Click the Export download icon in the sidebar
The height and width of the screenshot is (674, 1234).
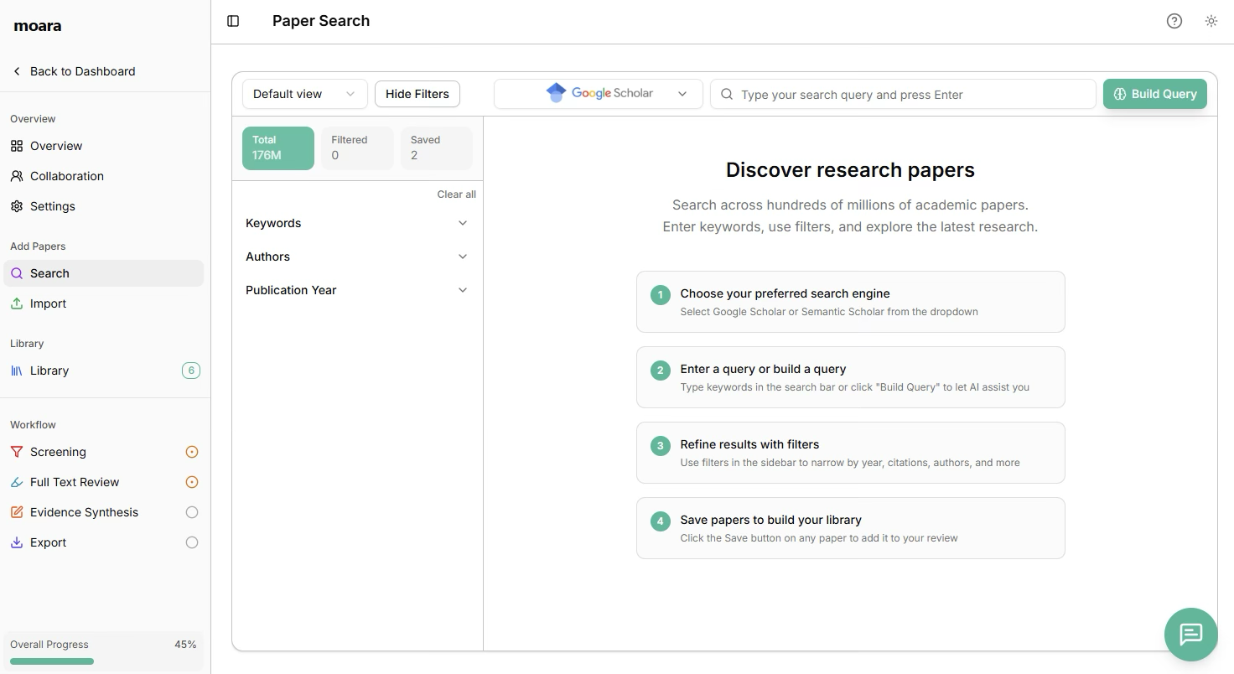[17, 542]
